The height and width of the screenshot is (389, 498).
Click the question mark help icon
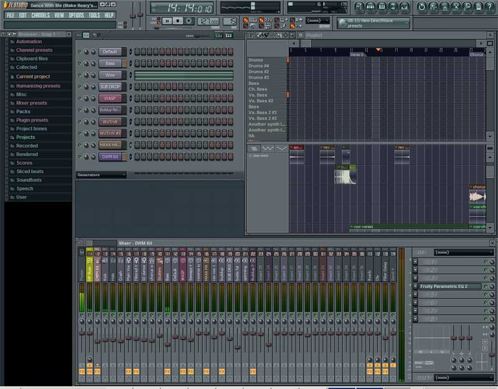(x=489, y=7)
